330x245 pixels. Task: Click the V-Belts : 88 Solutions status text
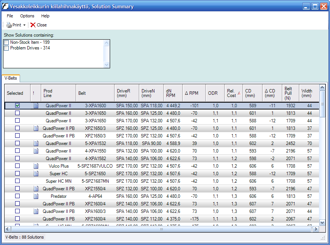25,237
